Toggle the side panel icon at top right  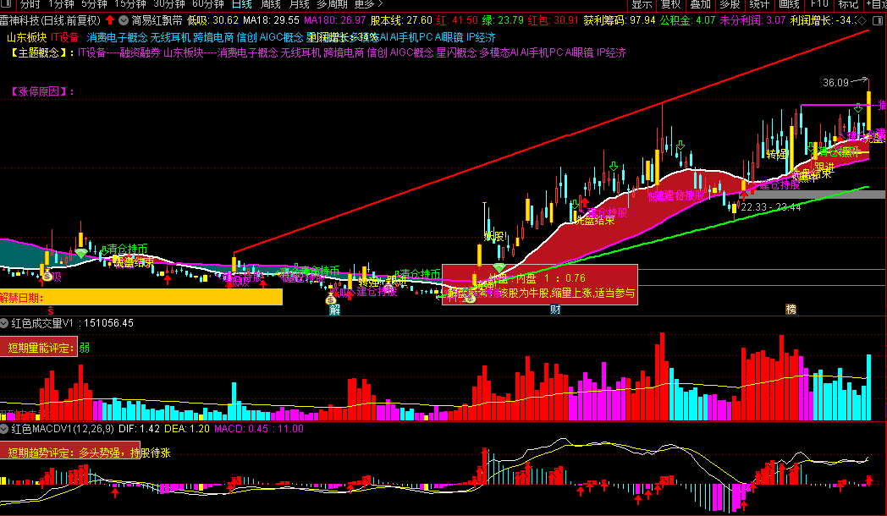pos(878,20)
